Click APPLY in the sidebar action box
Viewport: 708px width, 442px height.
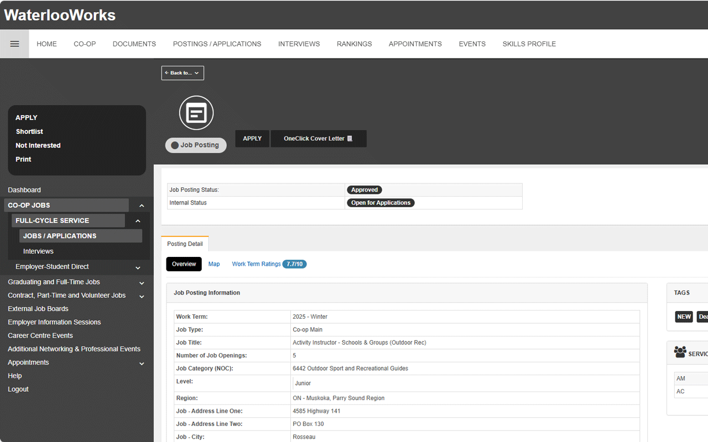coord(27,118)
